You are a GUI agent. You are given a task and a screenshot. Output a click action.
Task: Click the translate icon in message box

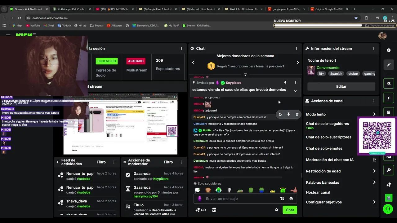tap(282, 199)
